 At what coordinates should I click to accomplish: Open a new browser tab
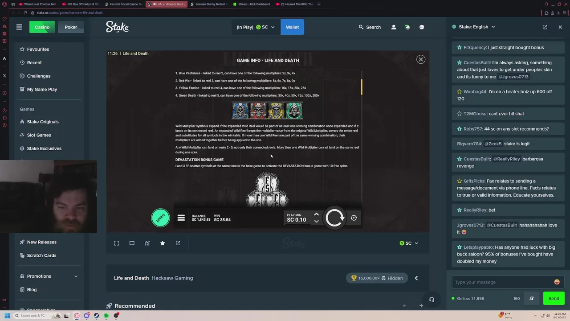319,4
